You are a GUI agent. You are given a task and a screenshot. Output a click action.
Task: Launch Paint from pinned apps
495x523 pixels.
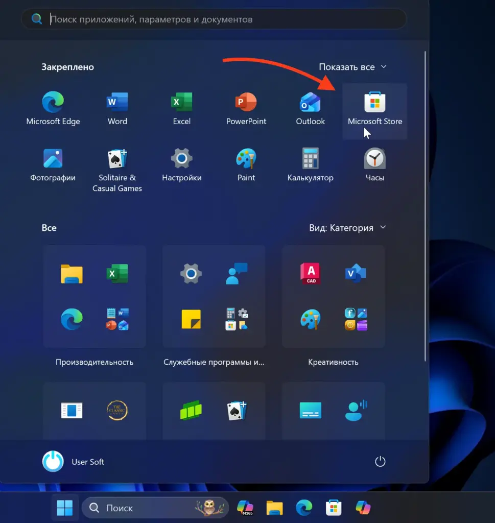coord(246,165)
